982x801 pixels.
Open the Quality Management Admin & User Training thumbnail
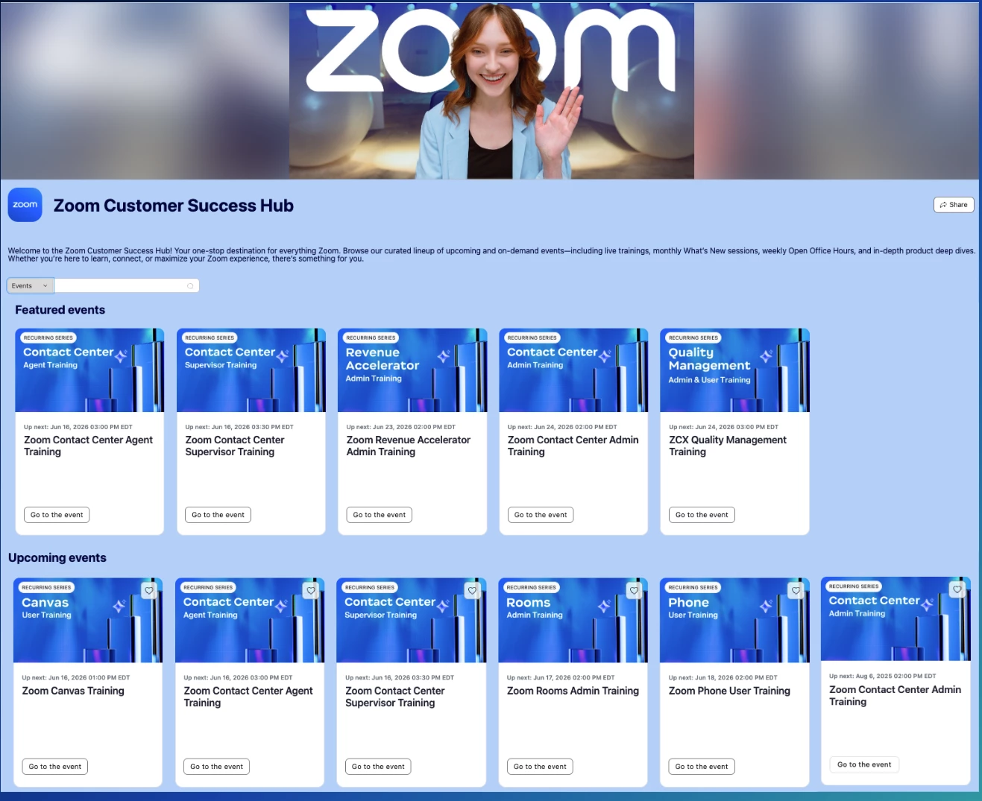734,370
